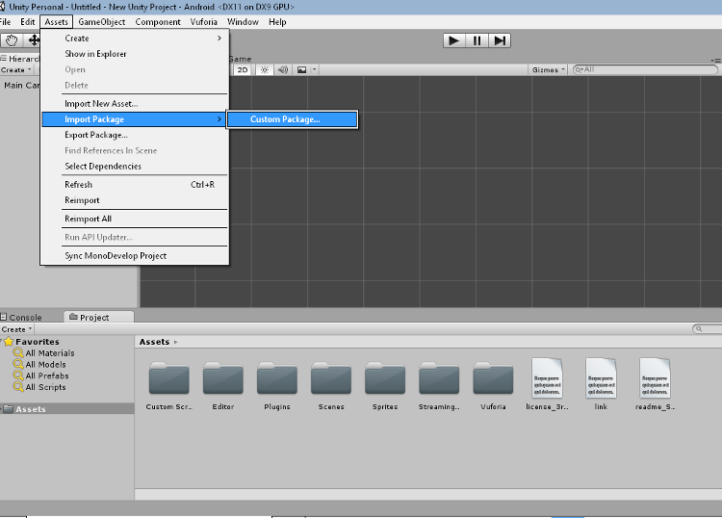This screenshot has width=722, height=518.
Task: Click Export Package menu entry
Action: click(96, 135)
